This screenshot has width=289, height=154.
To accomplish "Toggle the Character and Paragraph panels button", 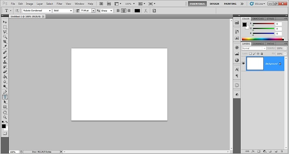I will pos(154,11).
